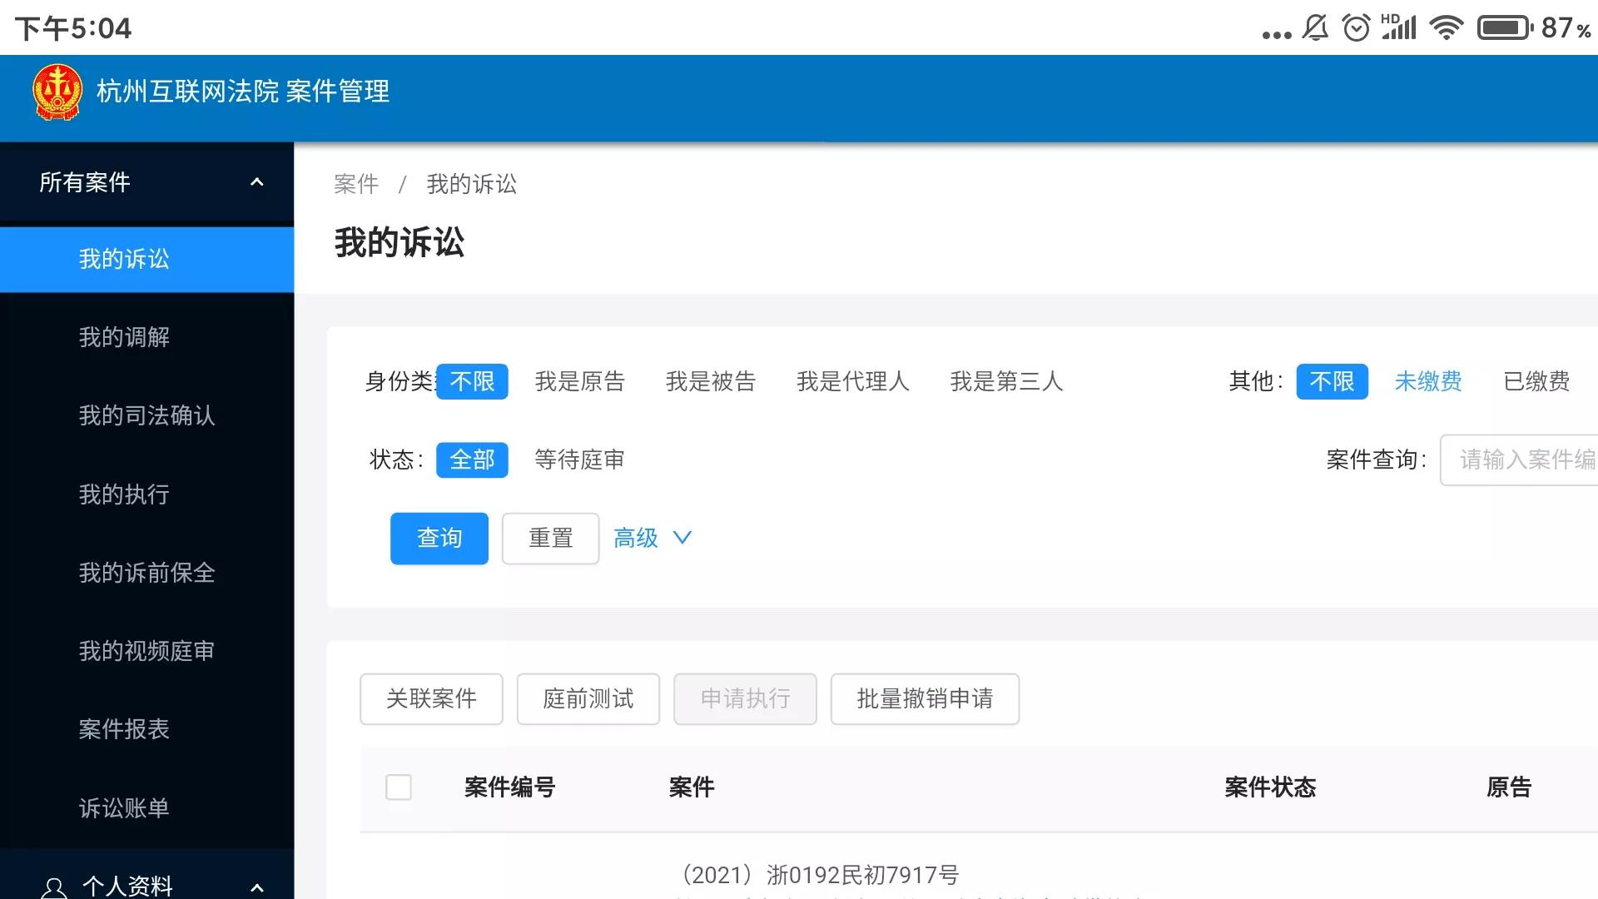Filter by 我是代理人

pyautogui.click(x=853, y=381)
